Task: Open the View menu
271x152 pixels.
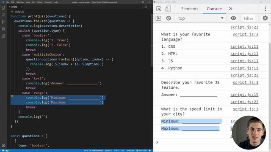Action: click(x=28, y=2)
